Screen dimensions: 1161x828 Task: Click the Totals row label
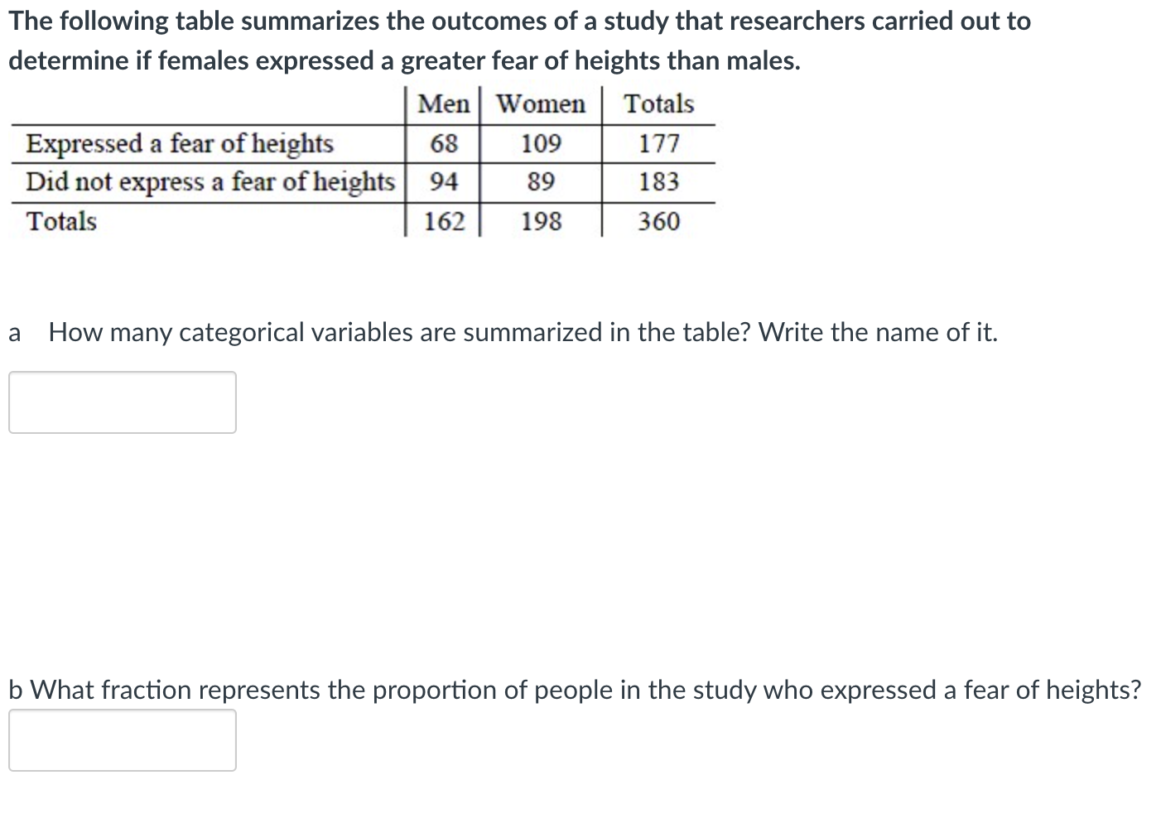click(61, 220)
